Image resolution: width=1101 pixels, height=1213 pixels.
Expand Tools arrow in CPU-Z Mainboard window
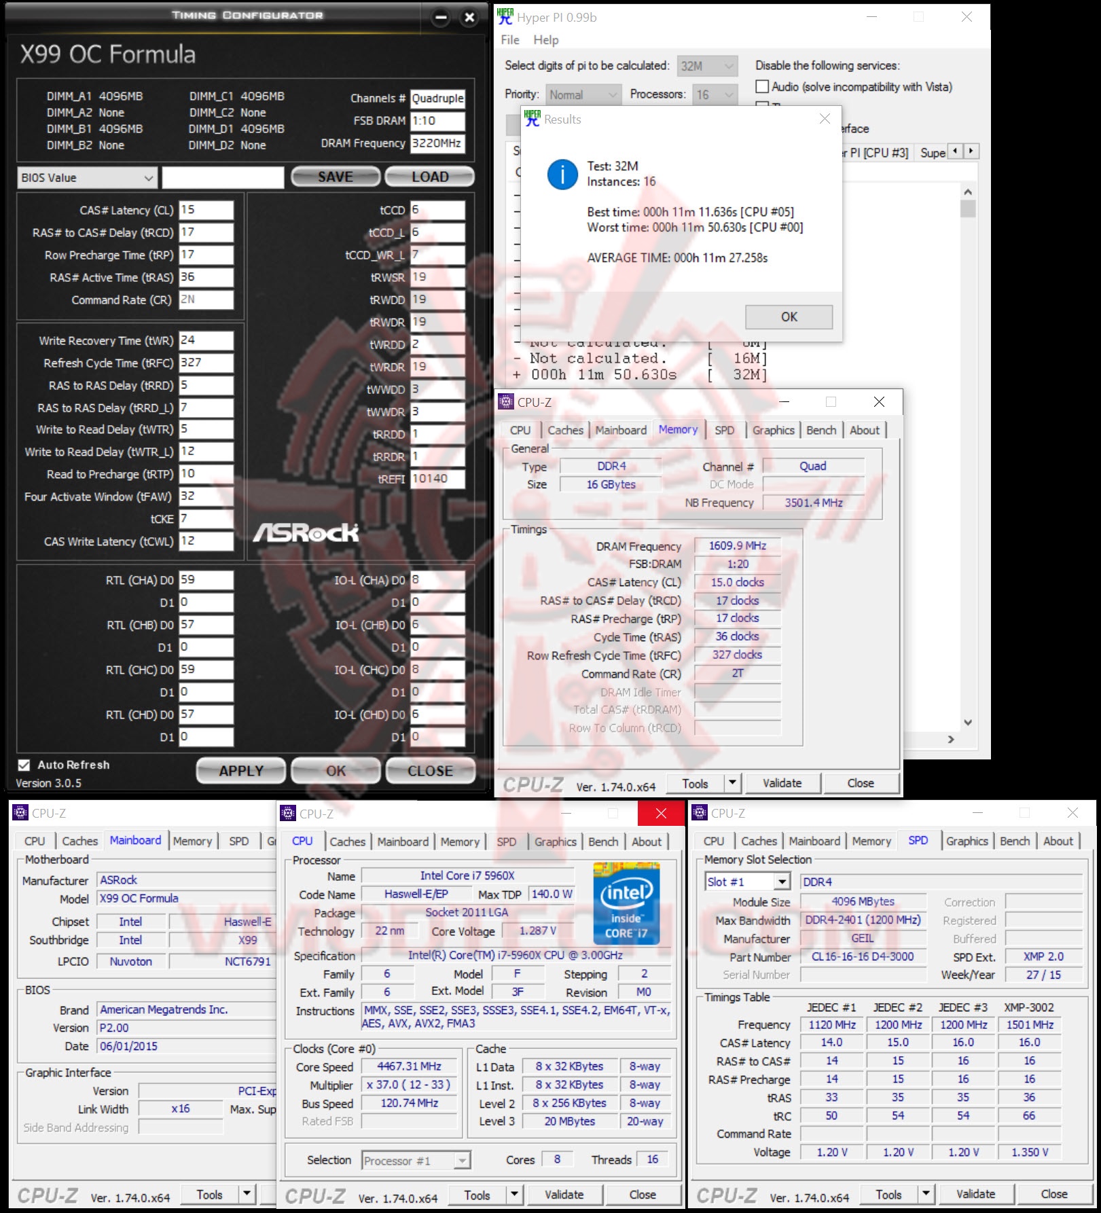tap(247, 1194)
